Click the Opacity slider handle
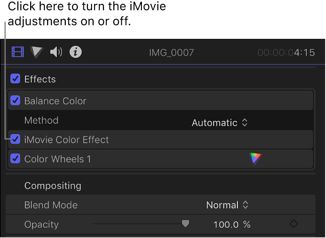Image resolution: width=326 pixels, height=238 pixels. click(185, 223)
